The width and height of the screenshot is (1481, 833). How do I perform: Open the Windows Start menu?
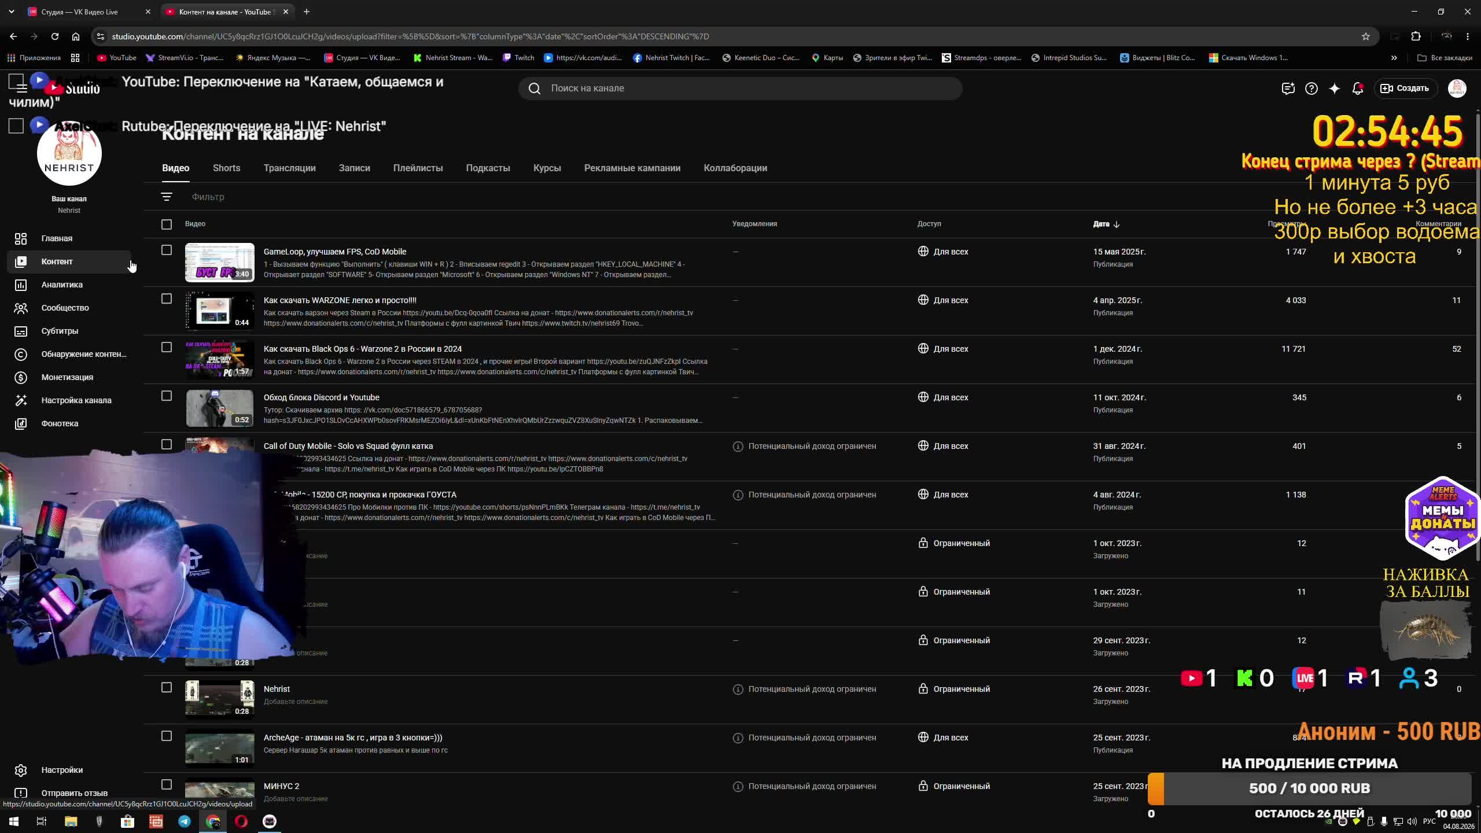click(x=14, y=821)
